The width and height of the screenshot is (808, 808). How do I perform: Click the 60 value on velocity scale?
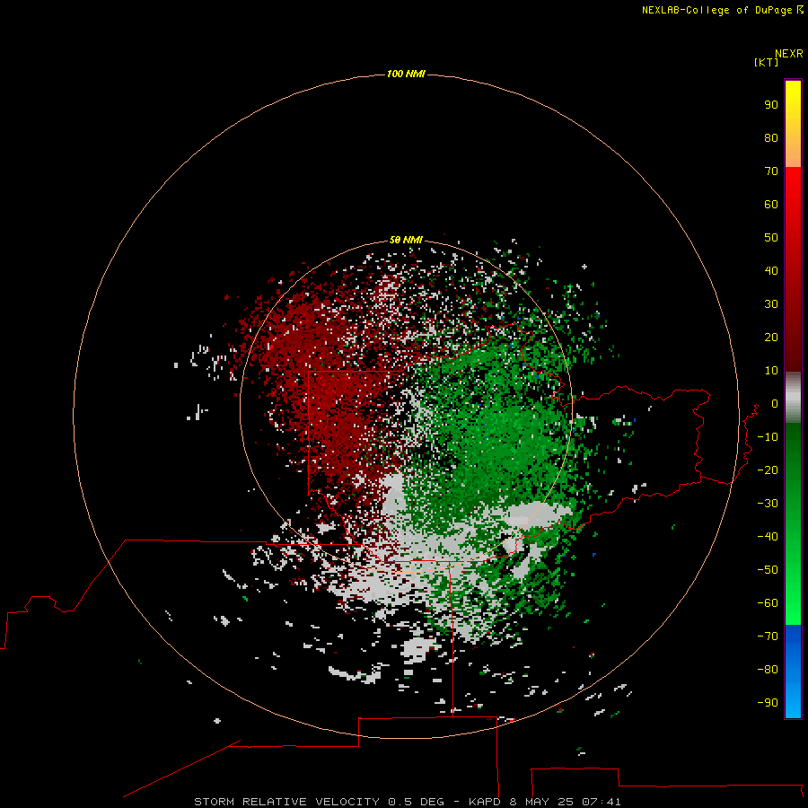(x=771, y=204)
